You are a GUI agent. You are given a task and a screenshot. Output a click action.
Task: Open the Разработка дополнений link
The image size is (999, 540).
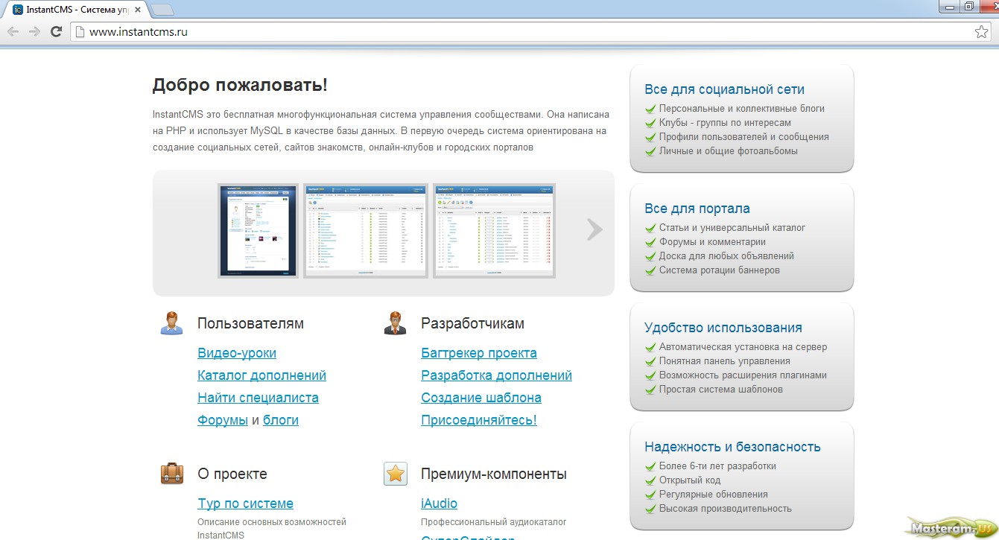point(496,375)
